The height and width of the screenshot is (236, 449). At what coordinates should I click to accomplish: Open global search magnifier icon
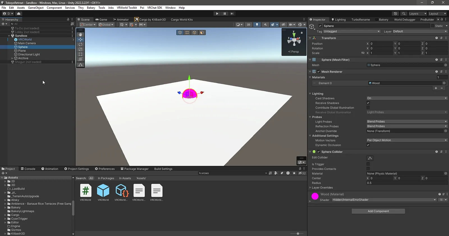(404, 13)
